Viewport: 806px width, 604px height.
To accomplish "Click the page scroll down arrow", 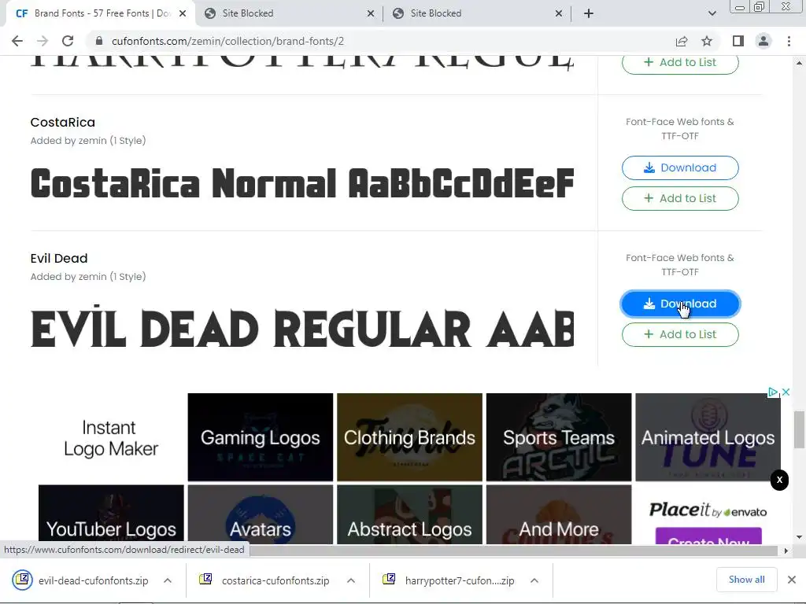I will (x=799, y=537).
